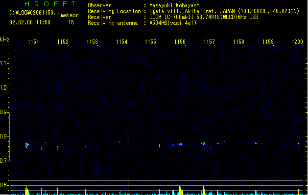Click the 0.7 kHz frequency label

[4, 161]
